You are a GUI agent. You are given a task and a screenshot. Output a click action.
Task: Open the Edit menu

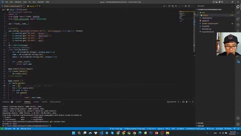click(11, 2)
